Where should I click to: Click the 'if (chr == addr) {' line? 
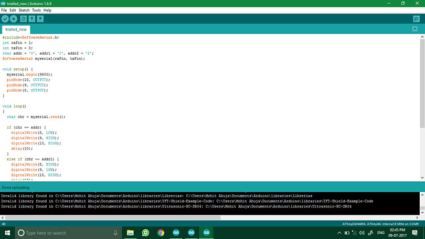point(26,128)
